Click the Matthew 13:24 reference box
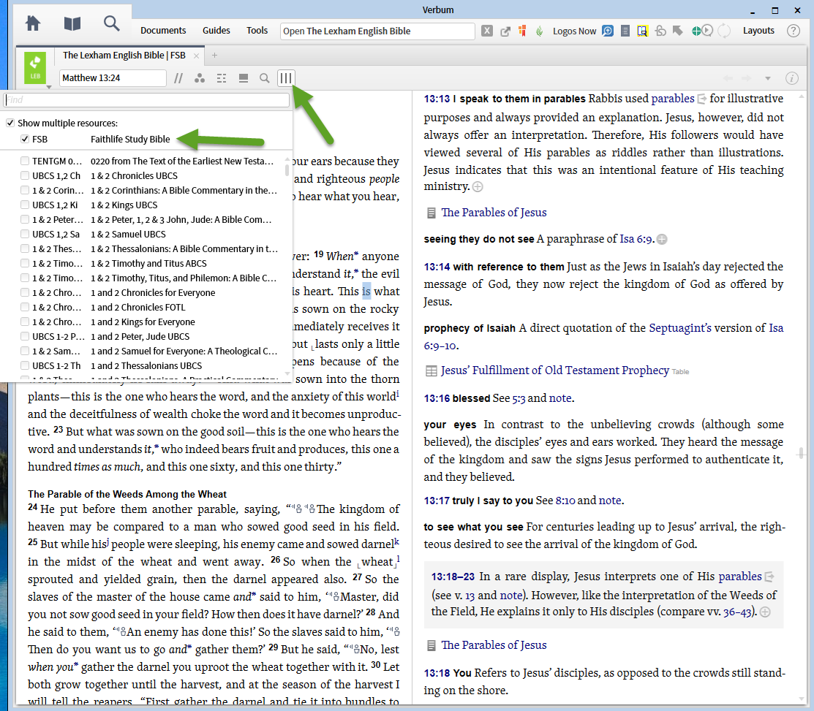 coord(113,77)
